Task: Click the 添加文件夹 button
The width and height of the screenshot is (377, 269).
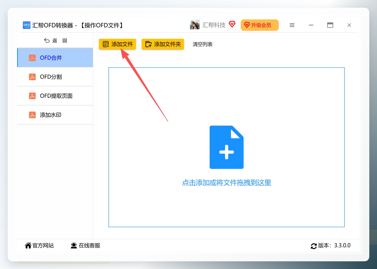Action: [163, 44]
